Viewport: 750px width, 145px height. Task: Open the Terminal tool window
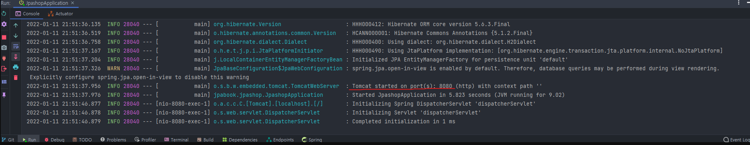click(177, 140)
